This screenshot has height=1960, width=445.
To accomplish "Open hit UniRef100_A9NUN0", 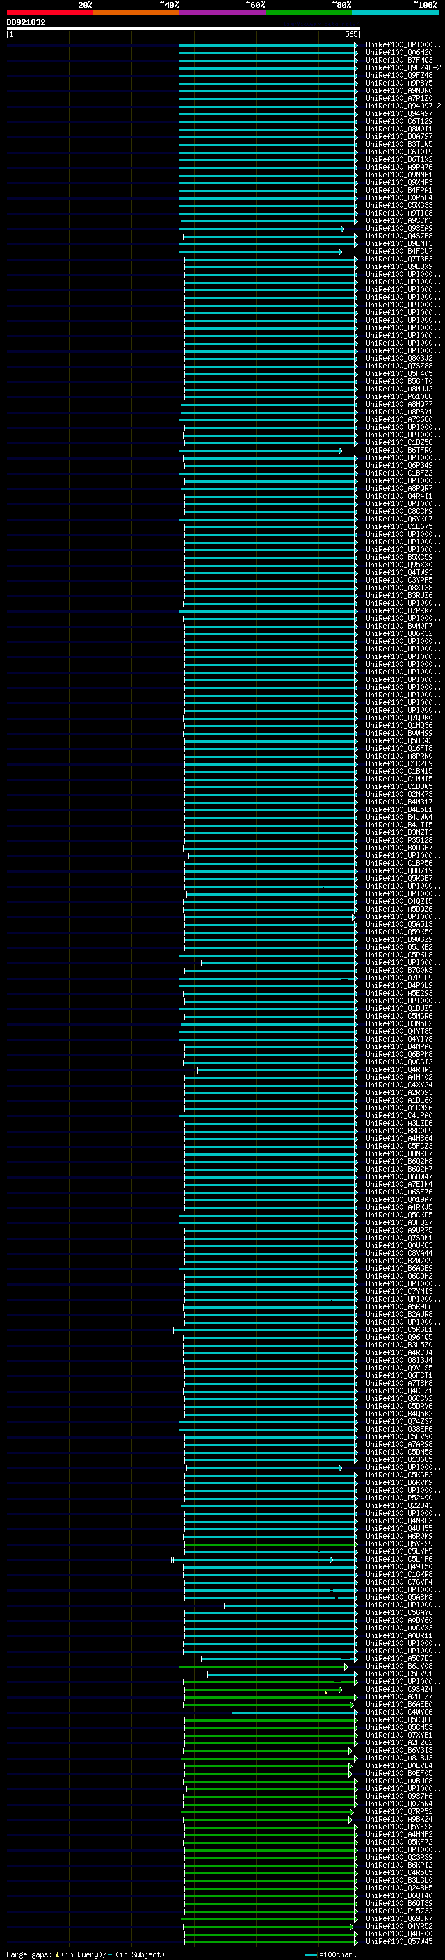I will pyautogui.click(x=398, y=90).
